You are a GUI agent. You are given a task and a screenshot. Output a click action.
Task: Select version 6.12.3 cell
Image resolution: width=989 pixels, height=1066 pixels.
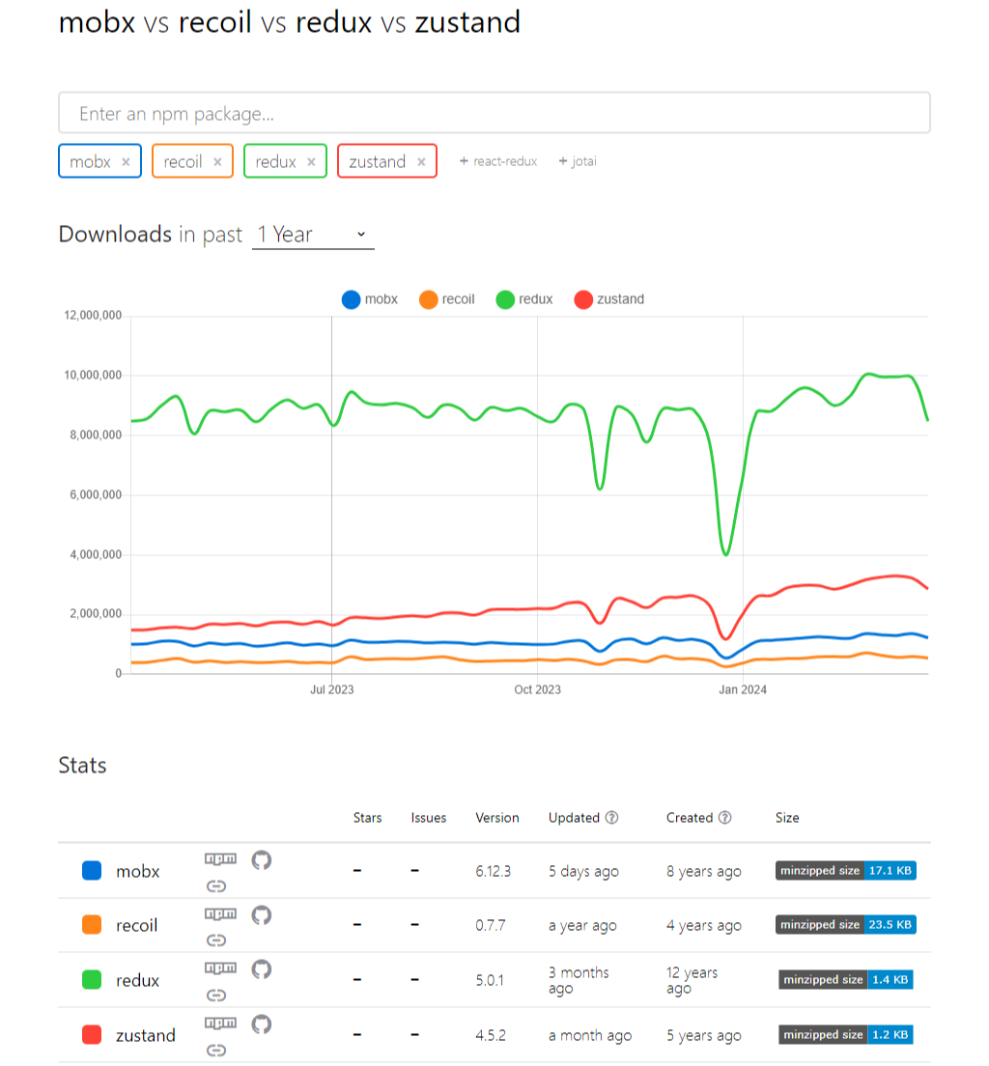coord(494,872)
